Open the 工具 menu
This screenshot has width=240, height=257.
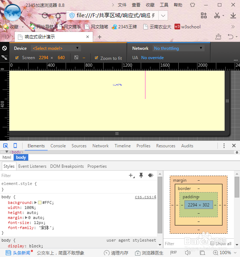pos(164,5)
